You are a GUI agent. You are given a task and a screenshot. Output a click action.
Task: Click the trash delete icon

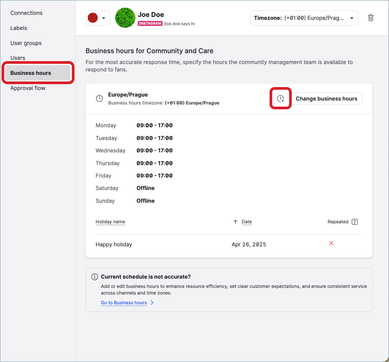(371, 18)
